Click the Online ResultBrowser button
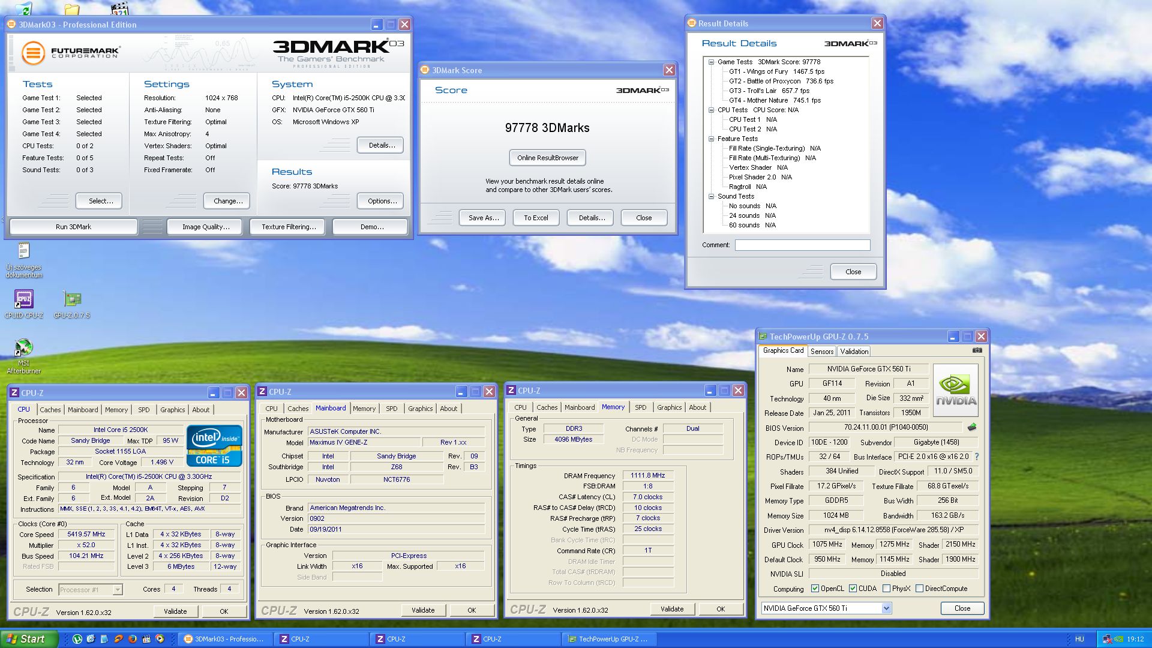 point(548,158)
